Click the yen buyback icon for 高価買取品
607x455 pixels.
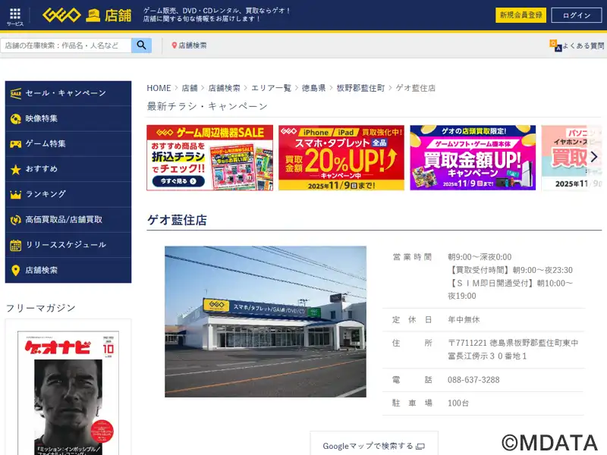tap(15, 220)
